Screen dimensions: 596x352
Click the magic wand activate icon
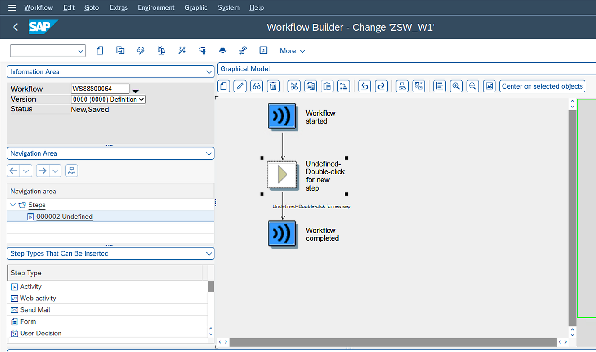[x=182, y=51]
